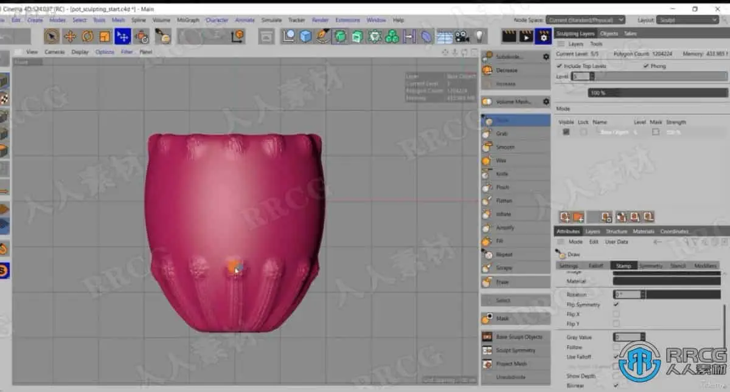This screenshot has height=392, width=730.
Task: Click the Rotation slider track
Action: click(684, 294)
